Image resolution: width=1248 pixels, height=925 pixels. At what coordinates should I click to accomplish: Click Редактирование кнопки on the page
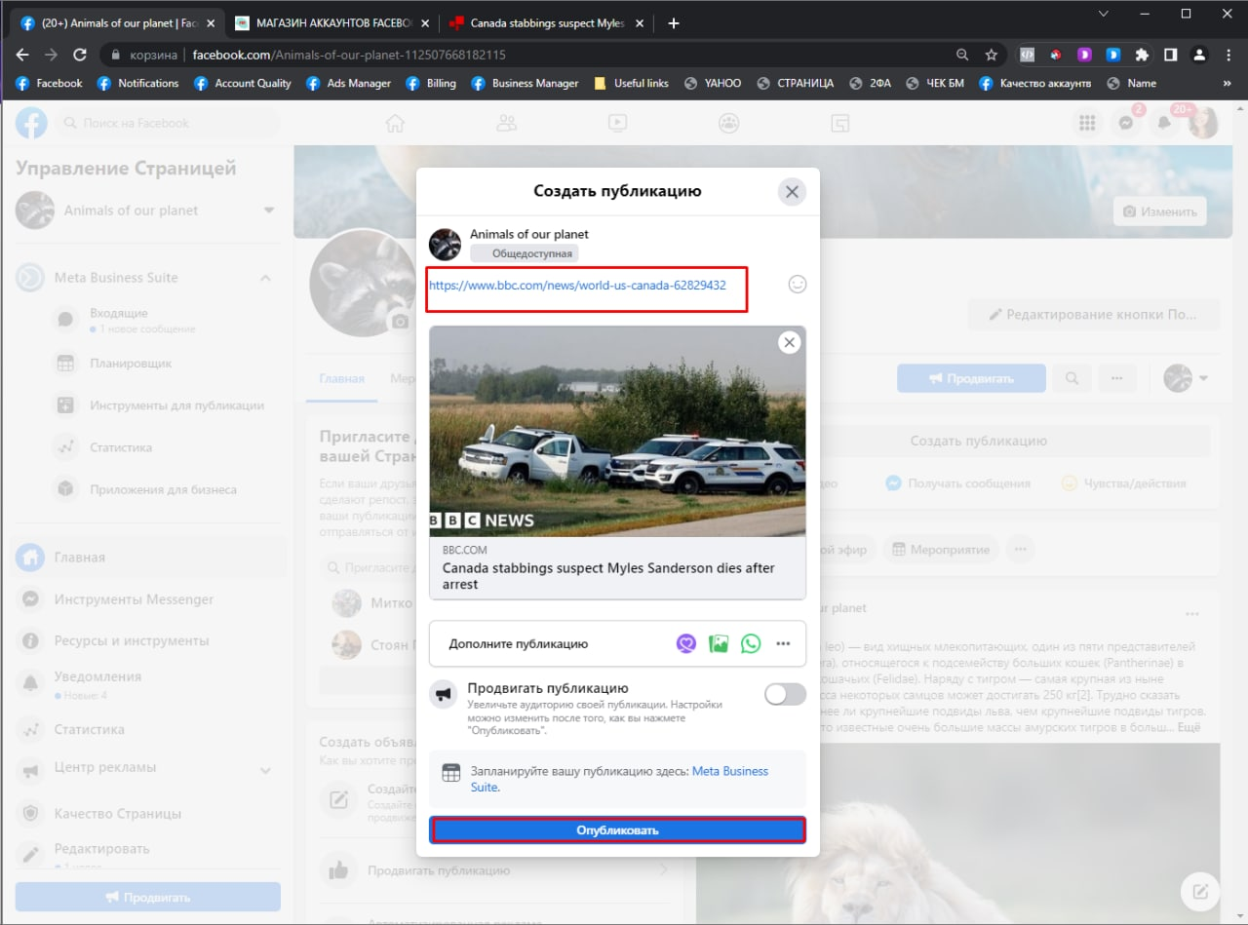coord(1093,315)
